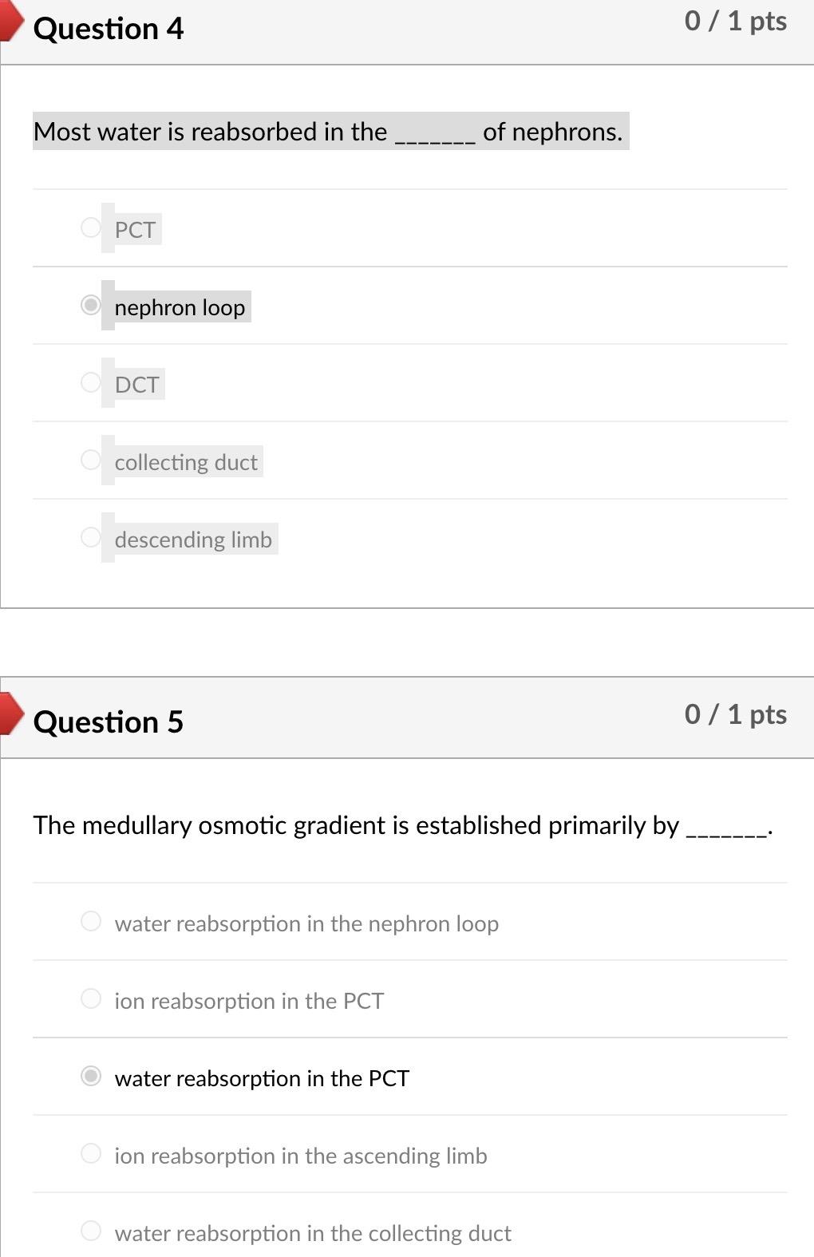Select the PCT radio button

point(92,227)
